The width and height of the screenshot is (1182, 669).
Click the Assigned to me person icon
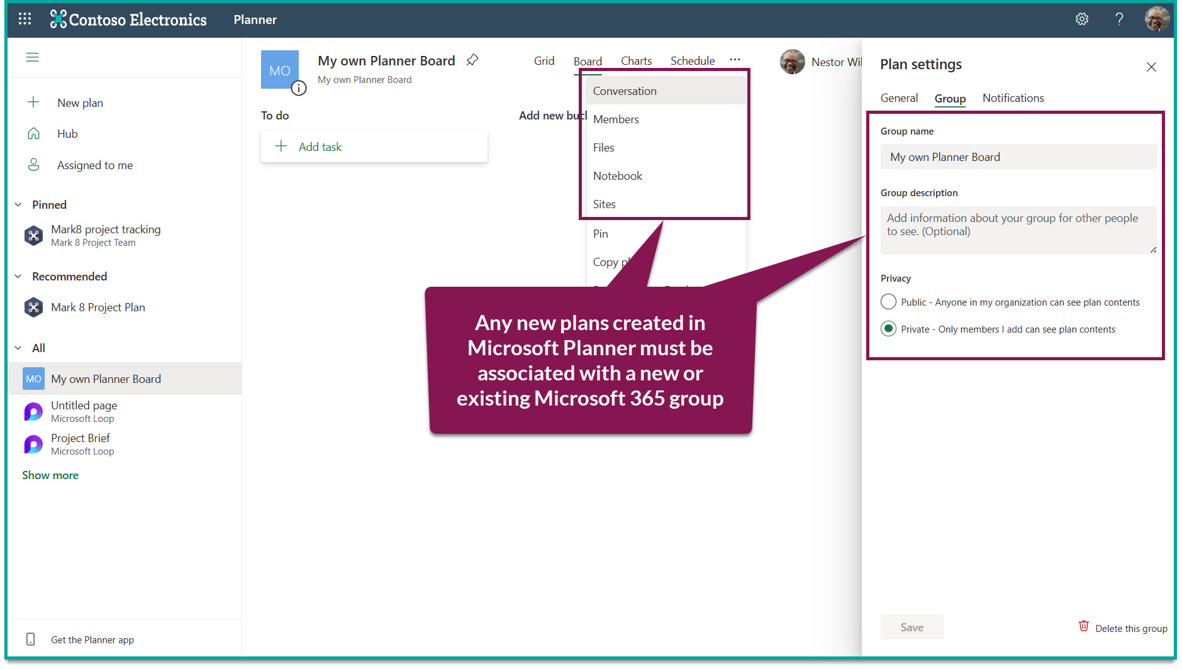pyautogui.click(x=33, y=165)
